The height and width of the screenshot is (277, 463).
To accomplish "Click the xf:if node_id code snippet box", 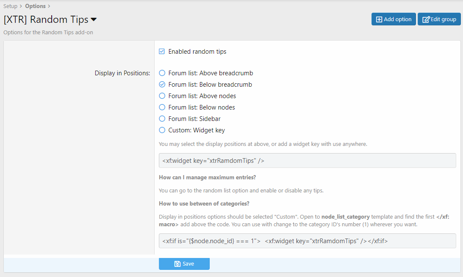I will 307,241.
